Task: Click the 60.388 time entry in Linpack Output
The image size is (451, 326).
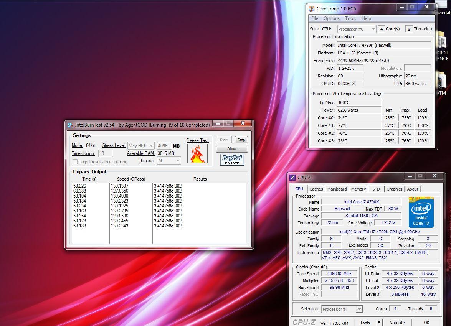Action: 79,191
